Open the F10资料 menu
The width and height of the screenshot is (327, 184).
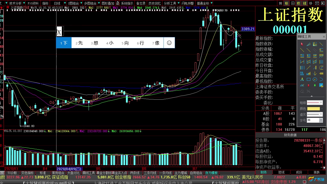pyautogui.click(x=33, y=3)
